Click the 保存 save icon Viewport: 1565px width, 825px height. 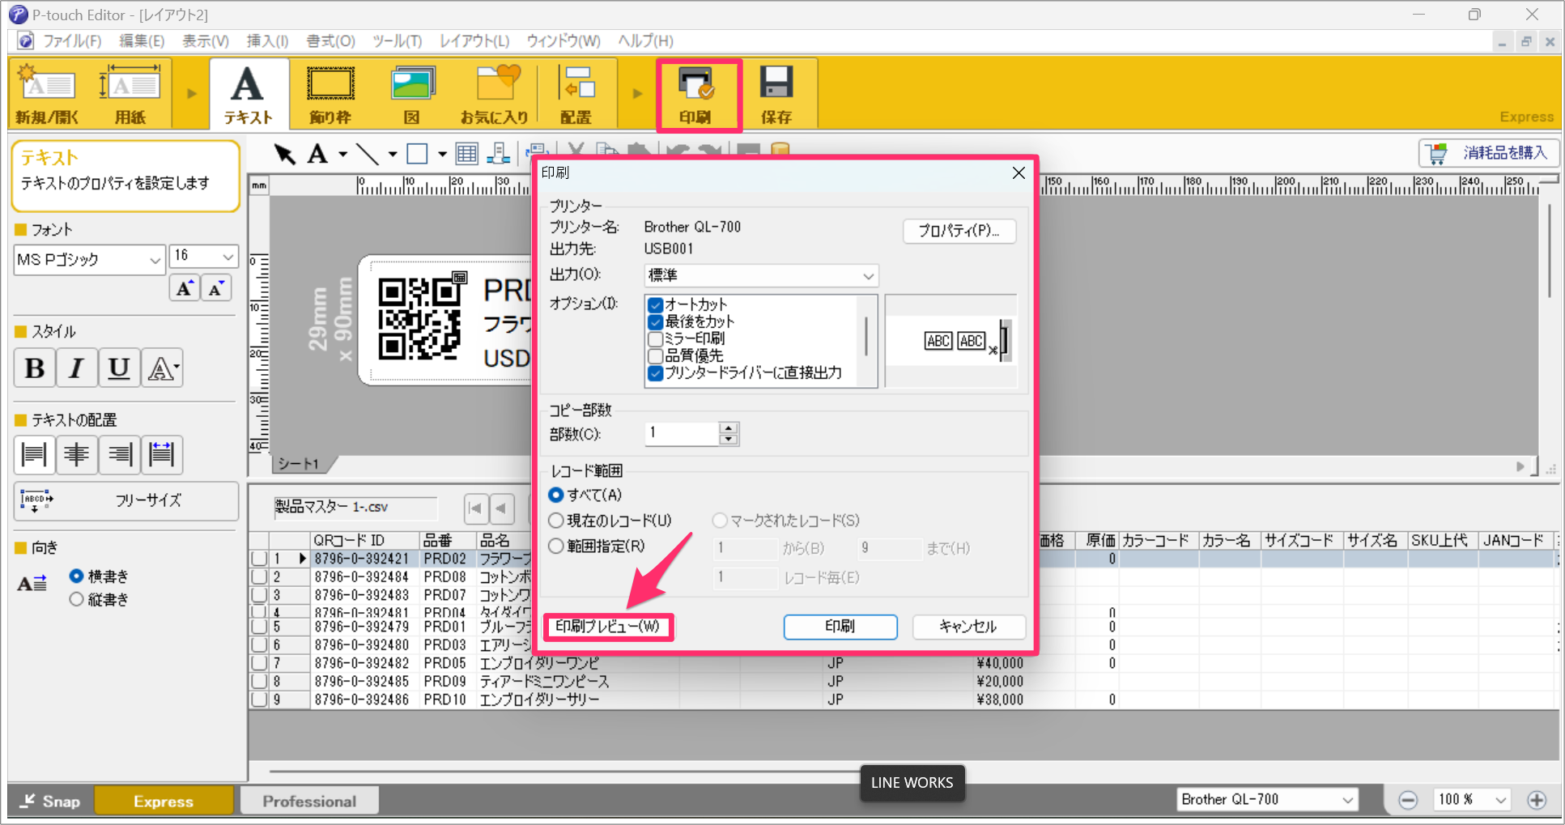(776, 94)
